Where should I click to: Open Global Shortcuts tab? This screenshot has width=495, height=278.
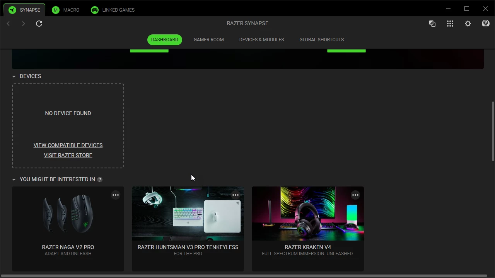[321, 40]
